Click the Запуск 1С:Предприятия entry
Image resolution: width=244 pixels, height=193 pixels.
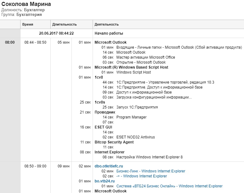pos(137,107)
